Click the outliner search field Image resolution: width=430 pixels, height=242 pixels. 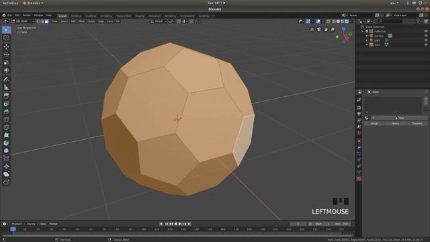click(x=390, y=21)
